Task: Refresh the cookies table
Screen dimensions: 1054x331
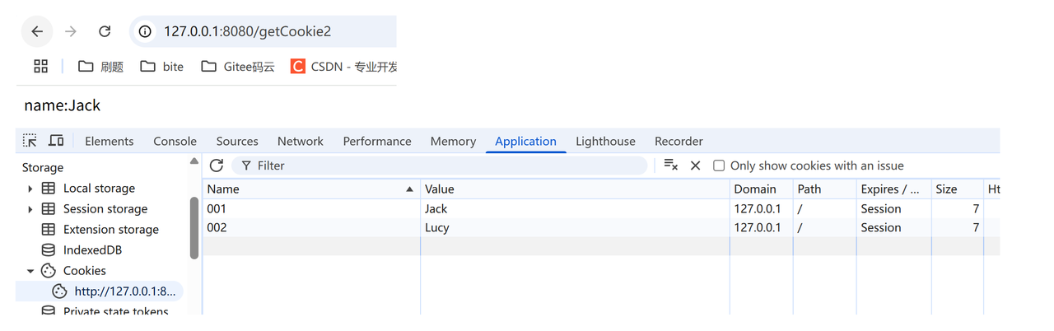Action: (x=217, y=165)
